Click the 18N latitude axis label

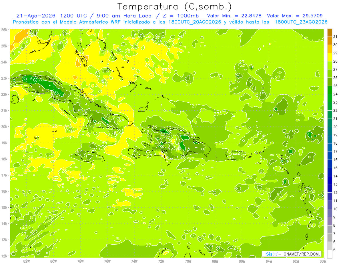5,159
